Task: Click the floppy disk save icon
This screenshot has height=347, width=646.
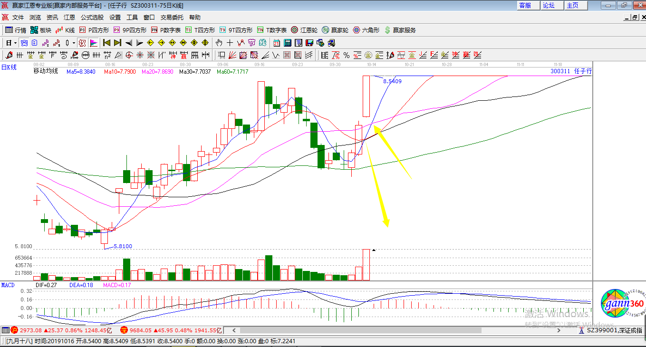Action: point(309,43)
